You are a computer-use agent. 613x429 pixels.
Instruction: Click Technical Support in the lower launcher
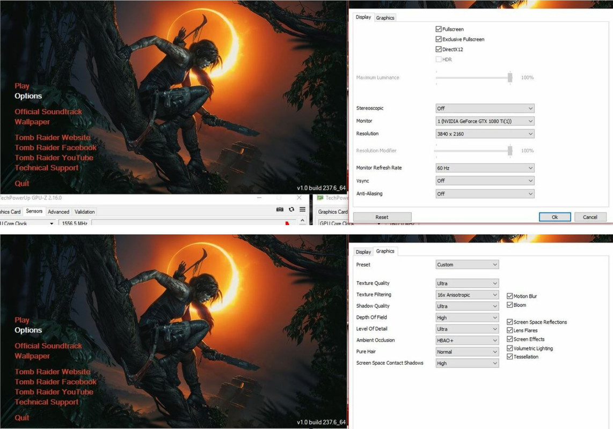tap(47, 402)
